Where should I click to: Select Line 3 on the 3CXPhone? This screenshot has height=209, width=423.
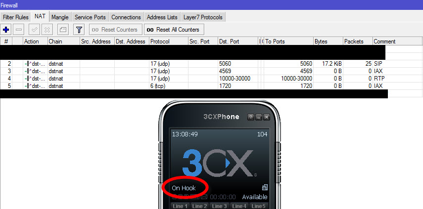(x=218, y=206)
